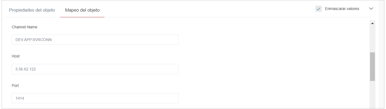Screen dimensions: 386x109
Task: Click into the Host input field
Action: pos(95,69)
